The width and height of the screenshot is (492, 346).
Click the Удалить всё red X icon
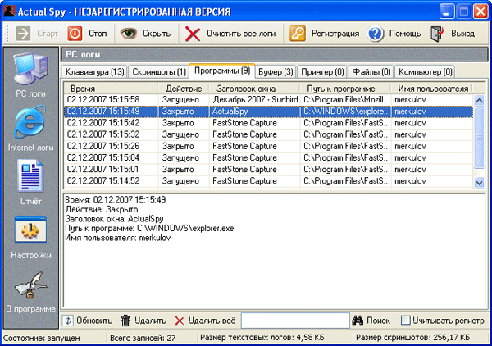click(180, 321)
